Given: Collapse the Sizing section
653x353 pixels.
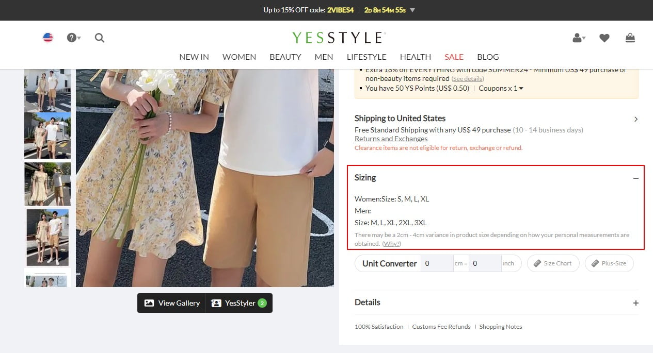Looking at the screenshot, I should [x=635, y=177].
